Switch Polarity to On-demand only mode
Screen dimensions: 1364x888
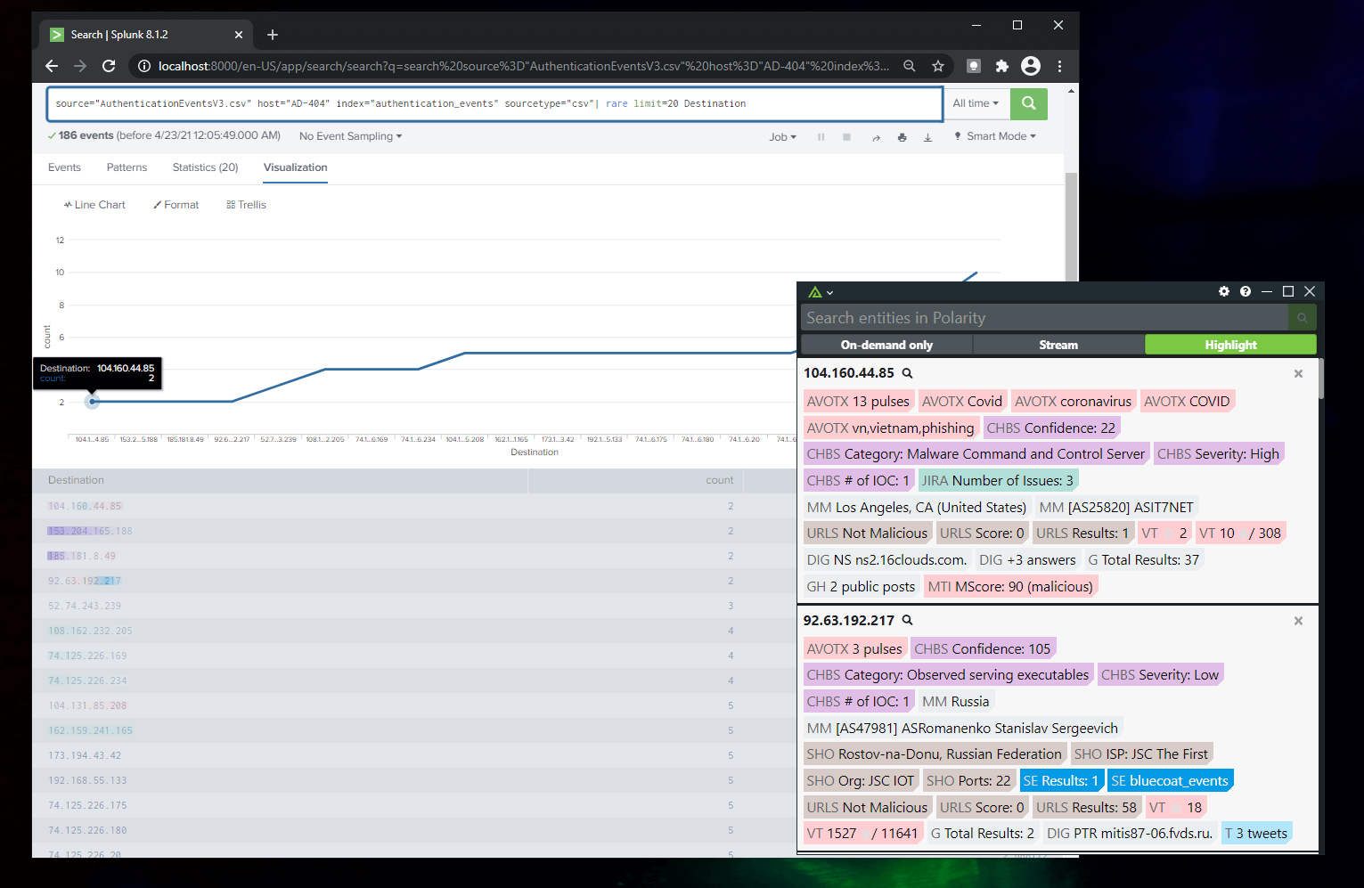[886, 345]
